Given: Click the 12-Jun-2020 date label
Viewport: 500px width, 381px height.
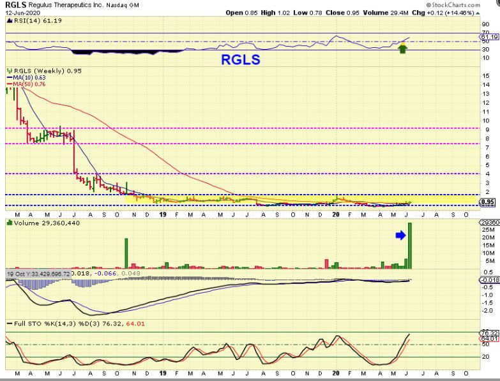Looking at the screenshot, I should (x=22, y=13).
